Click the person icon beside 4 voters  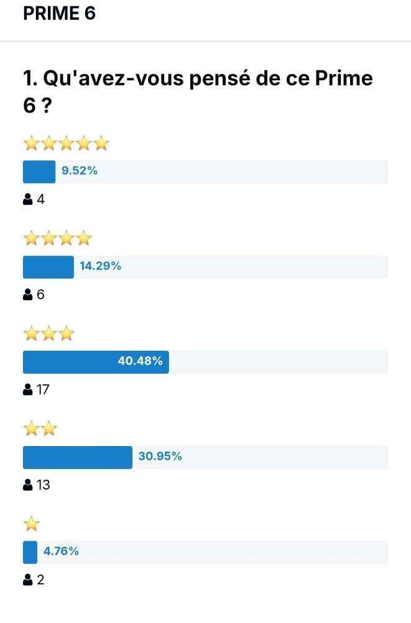click(x=28, y=199)
